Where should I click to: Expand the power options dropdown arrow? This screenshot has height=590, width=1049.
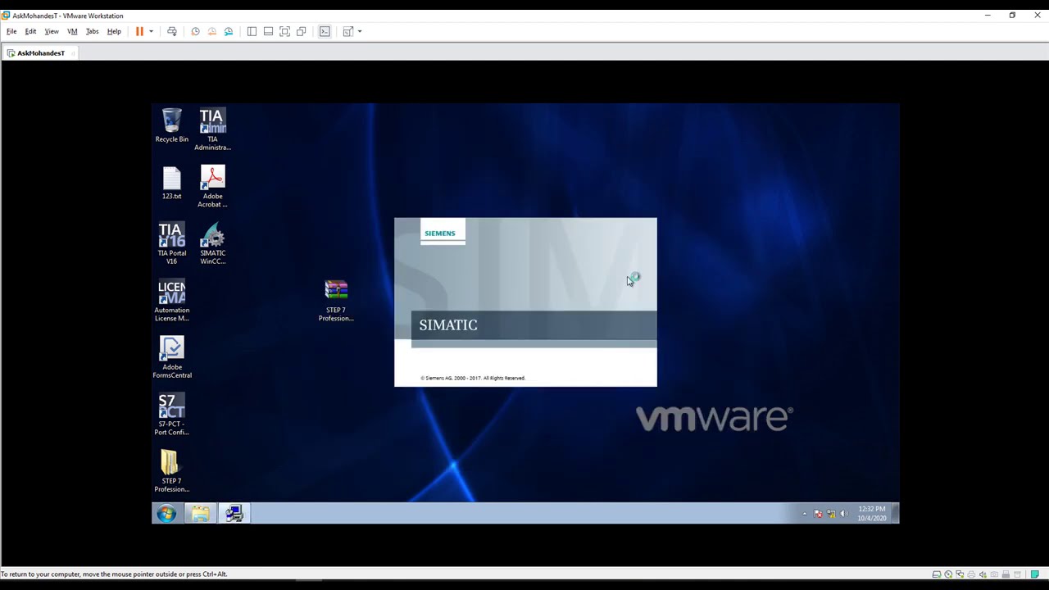(x=151, y=31)
